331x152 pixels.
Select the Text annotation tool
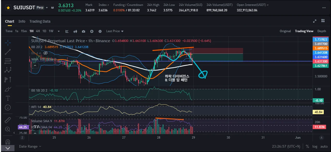point(8,98)
